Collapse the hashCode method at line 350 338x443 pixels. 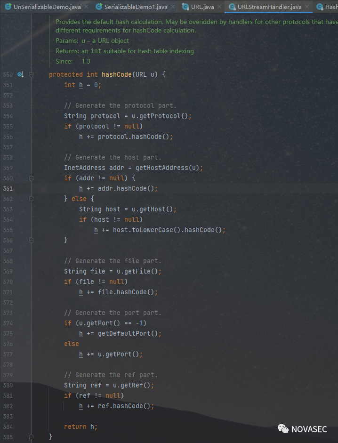tap(32, 74)
